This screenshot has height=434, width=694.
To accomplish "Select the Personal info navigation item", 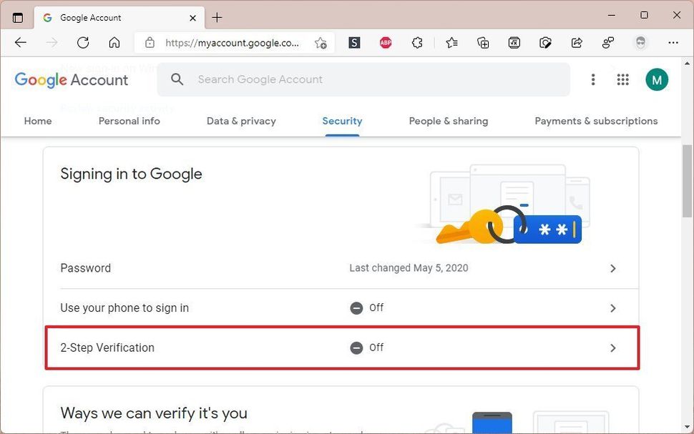I will [129, 121].
